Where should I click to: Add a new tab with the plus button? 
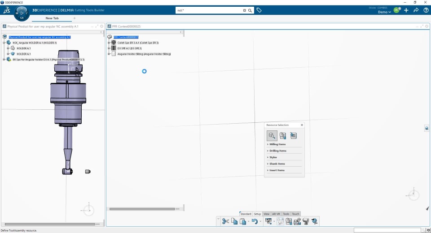[74, 18]
